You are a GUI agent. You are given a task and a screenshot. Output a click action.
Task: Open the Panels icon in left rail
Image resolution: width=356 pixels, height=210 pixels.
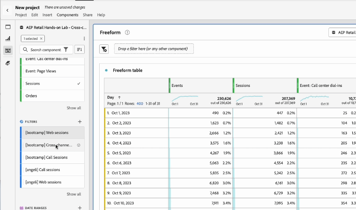click(x=8, y=27)
